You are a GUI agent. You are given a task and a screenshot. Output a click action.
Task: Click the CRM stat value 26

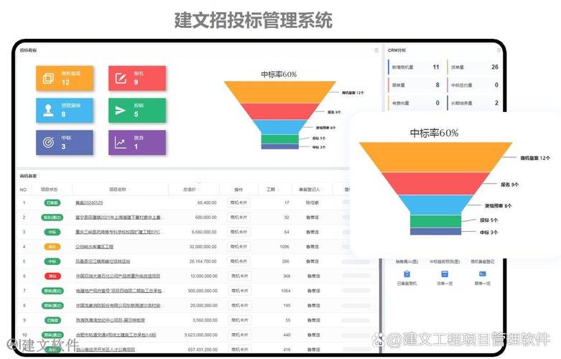click(495, 67)
